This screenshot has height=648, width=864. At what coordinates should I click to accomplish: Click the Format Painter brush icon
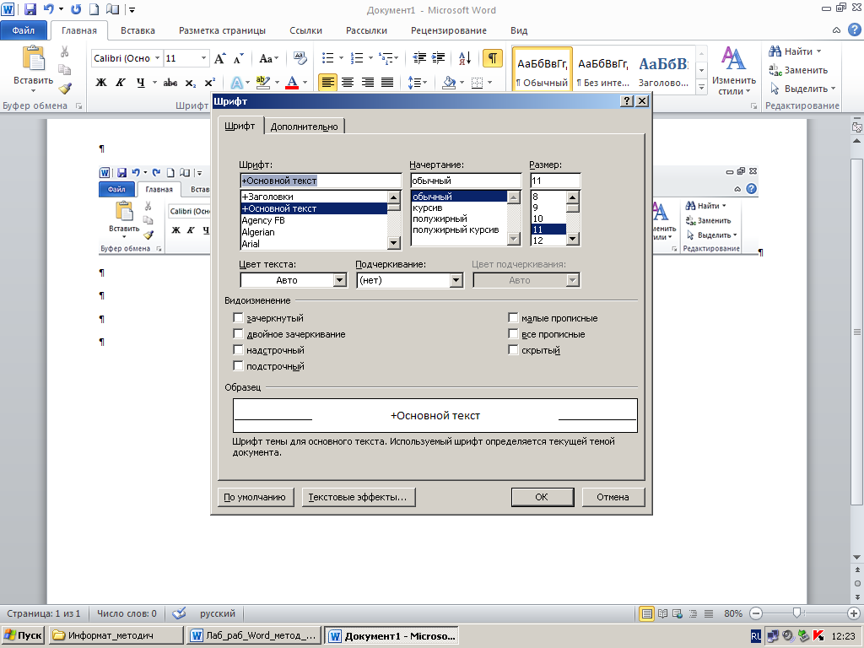tap(65, 88)
